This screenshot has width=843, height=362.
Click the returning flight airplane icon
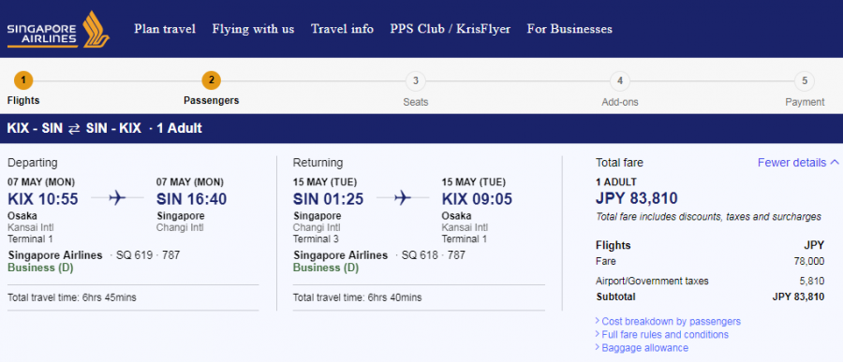click(x=403, y=198)
